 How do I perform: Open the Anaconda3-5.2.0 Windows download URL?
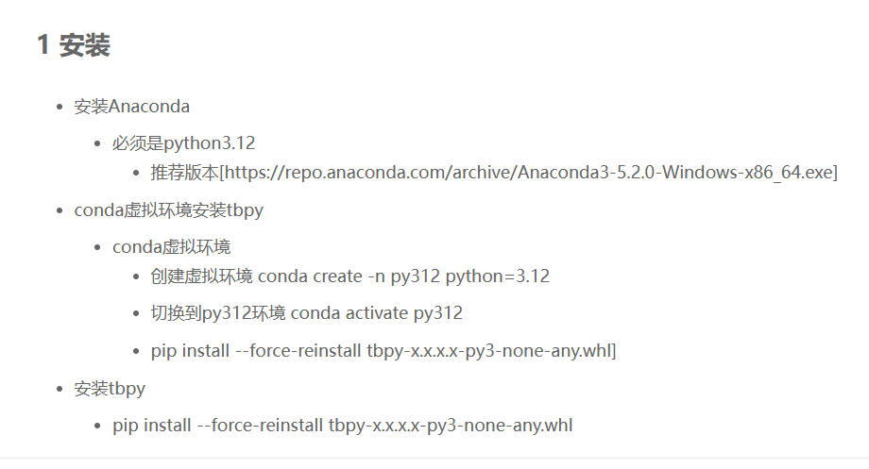pos(529,173)
